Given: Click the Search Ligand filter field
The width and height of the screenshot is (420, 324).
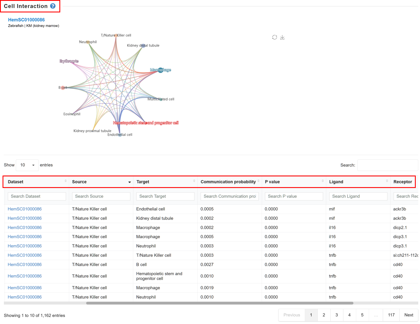Looking at the screenshot, I should coord(358,196).
